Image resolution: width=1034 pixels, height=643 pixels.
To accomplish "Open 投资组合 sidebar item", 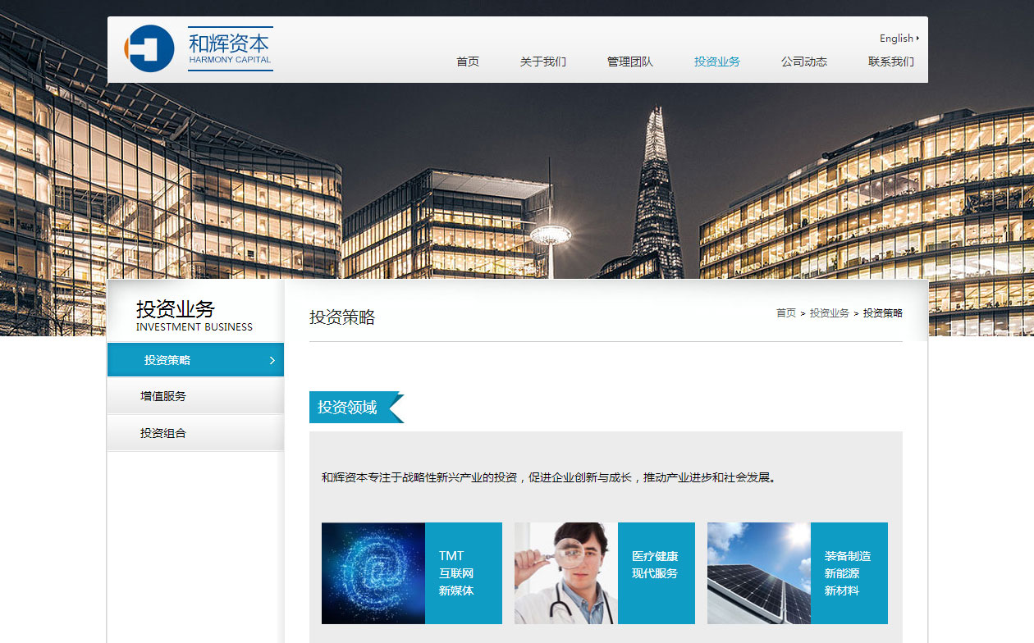I will [195, 433].
